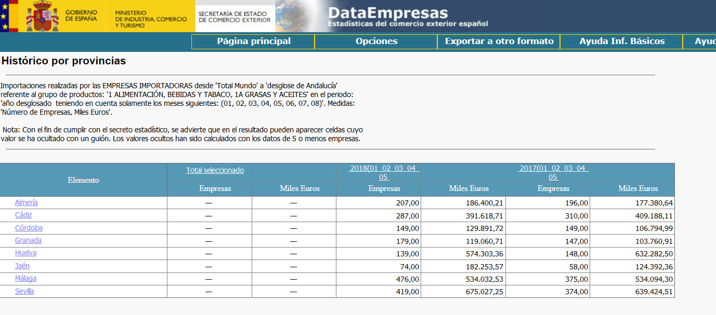The width and height of the screenshot is (716, 315).
Task: Click the Jaén 2018 empresas count 74,00
Action: (x=410, y=266)
